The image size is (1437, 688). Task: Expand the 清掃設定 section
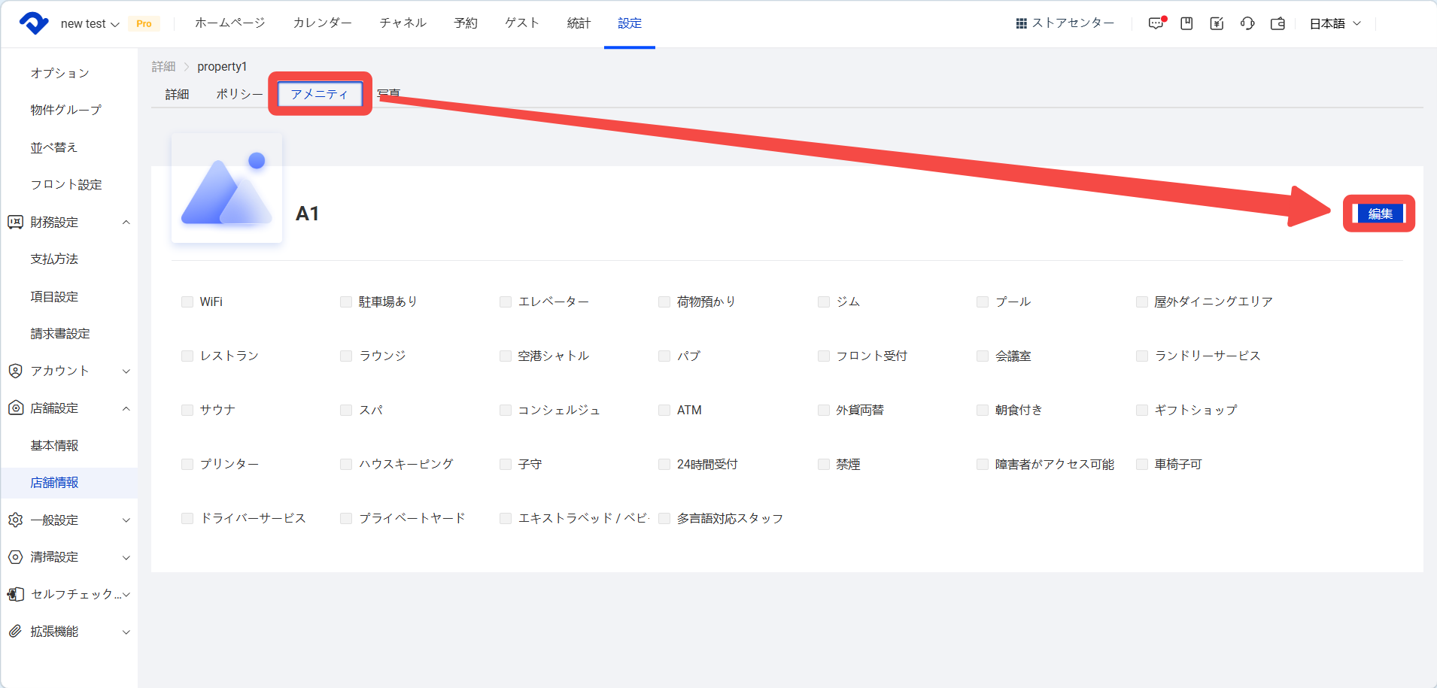click(126, 556)
